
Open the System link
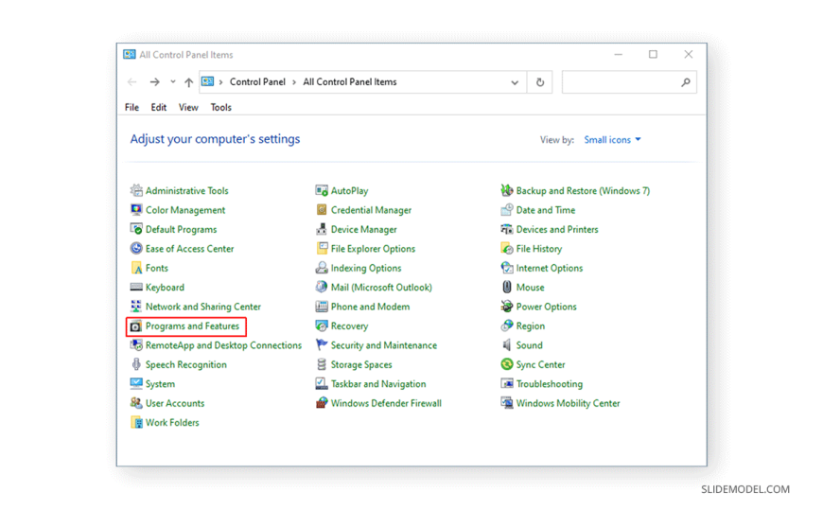160,384
